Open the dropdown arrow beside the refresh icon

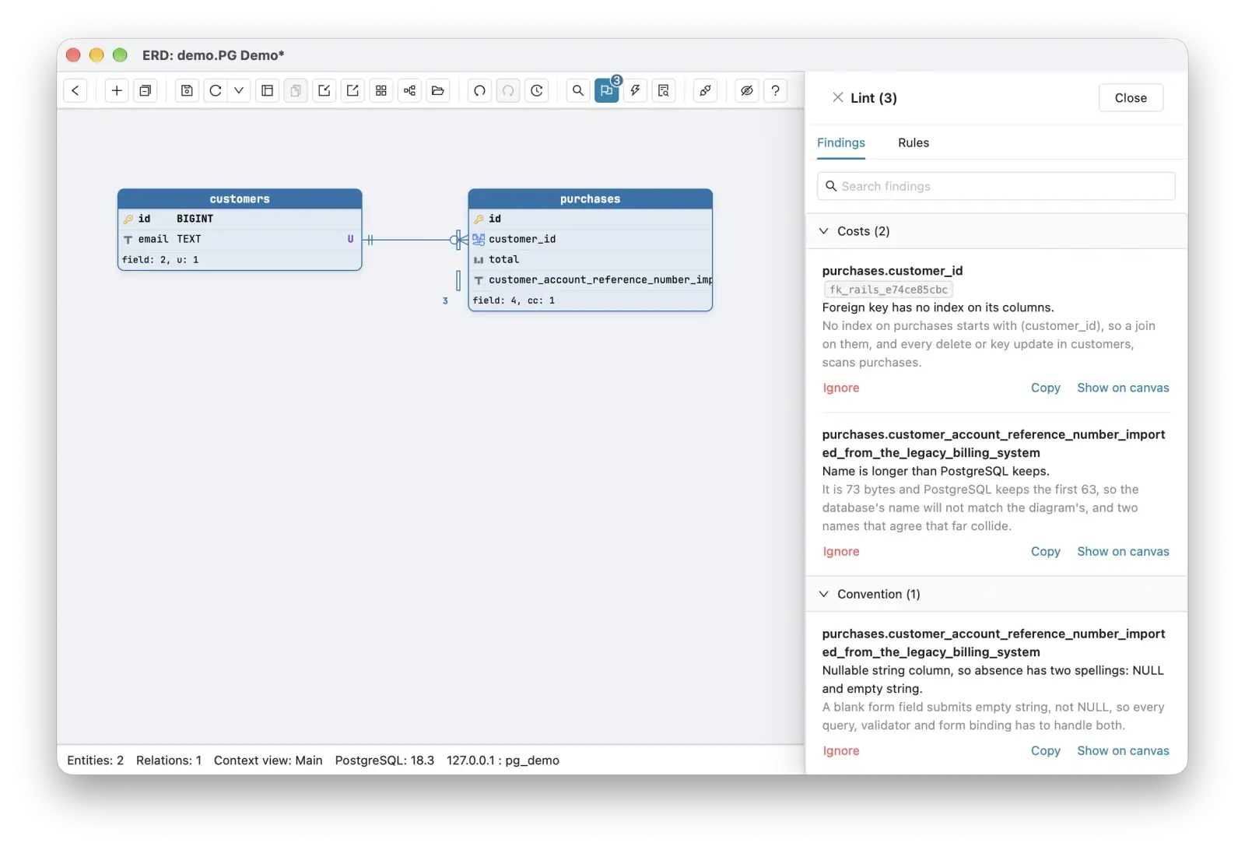[239, 91]
